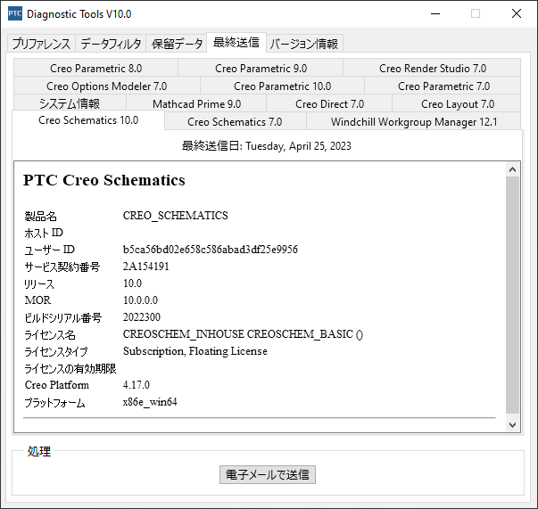Screen dimensions: 538x509
Task: Click Subscription, Floating License text
Action: point(195,351)
